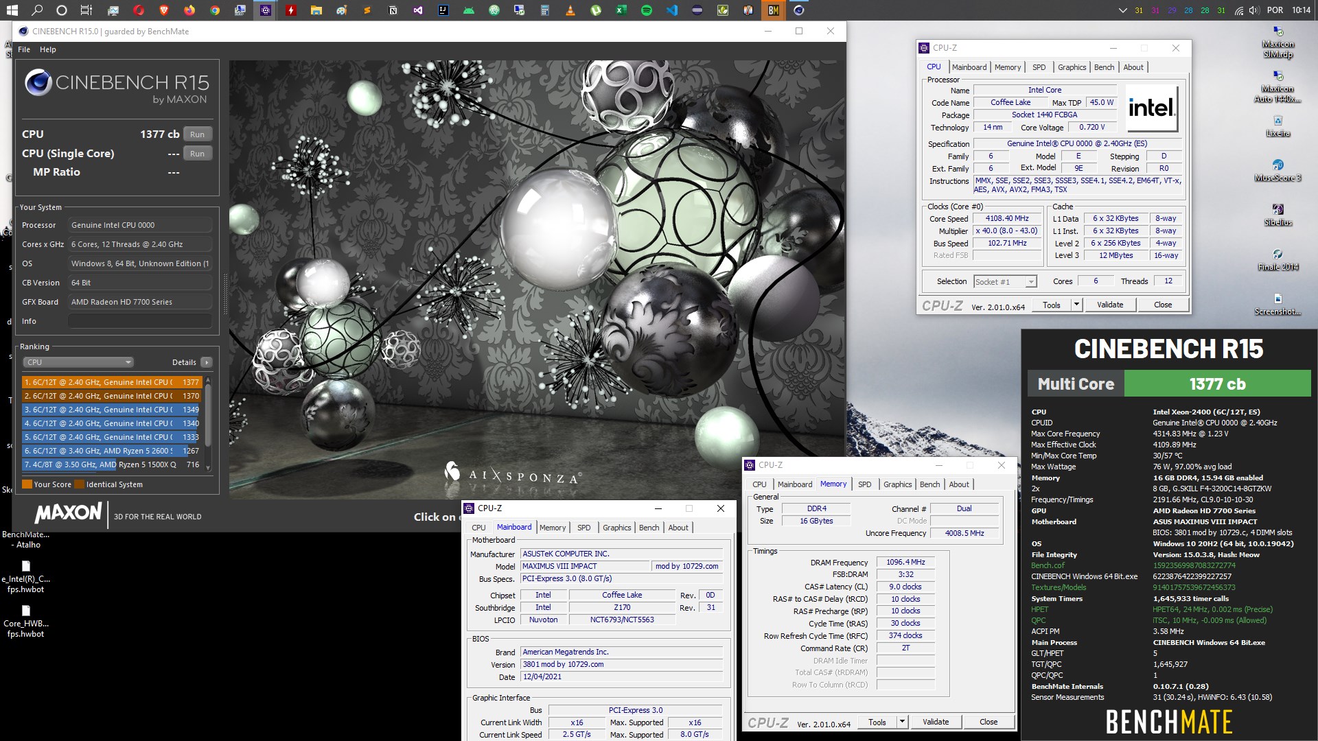Open Spotify from taskbar

[647, 10]
